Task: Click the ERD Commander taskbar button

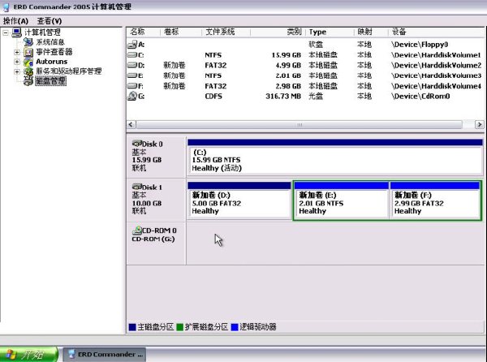Action: [x=105, y=354]
